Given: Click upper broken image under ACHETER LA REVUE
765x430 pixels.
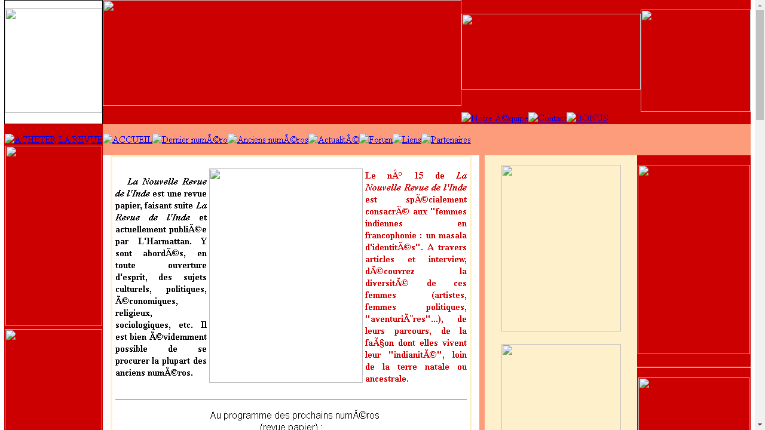Looking at the screenshot, I should [x=54, y=236].
